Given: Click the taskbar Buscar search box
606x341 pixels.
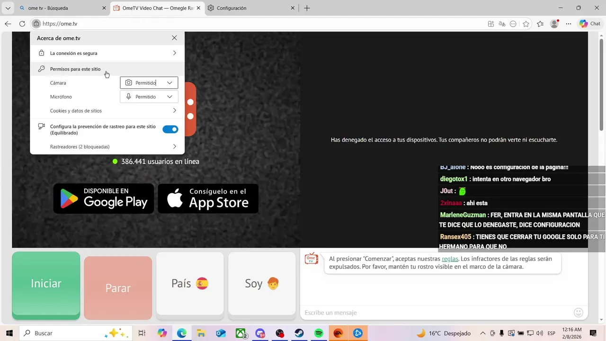Looking at the screenshot, I should click(76, 333).
